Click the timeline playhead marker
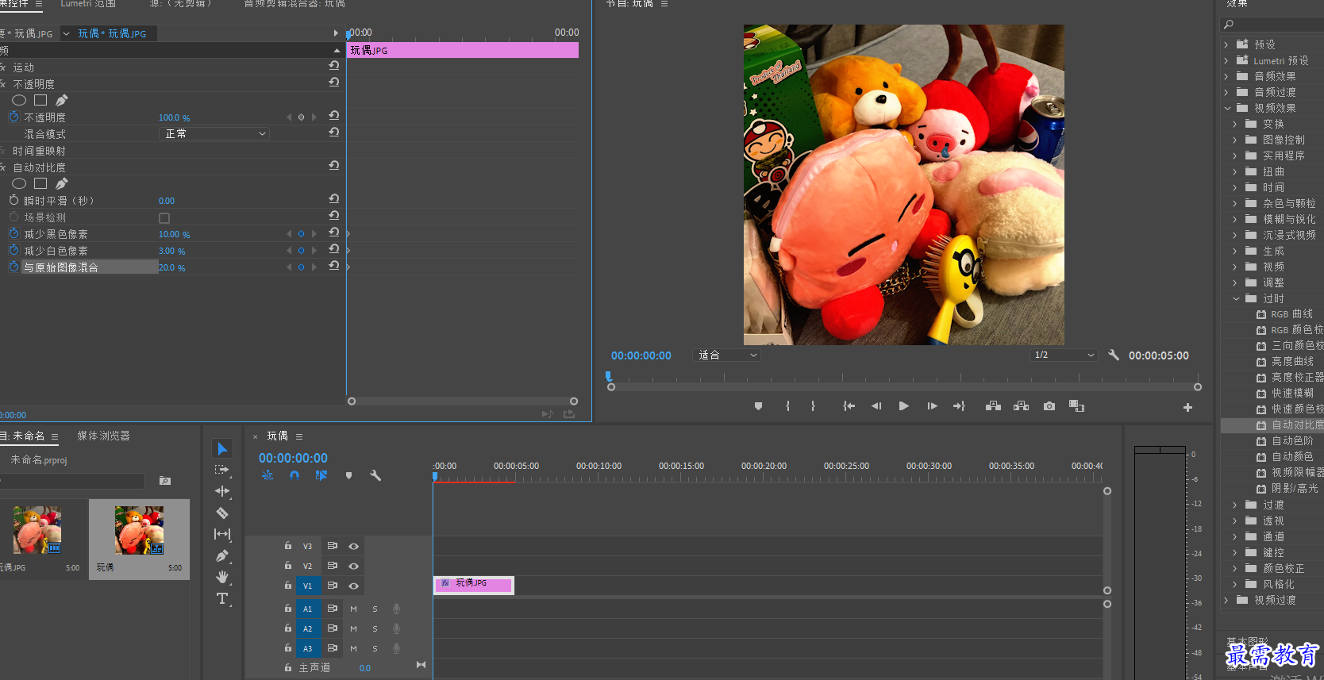This screenshot has width=1324, height=680. click(435, 475)
